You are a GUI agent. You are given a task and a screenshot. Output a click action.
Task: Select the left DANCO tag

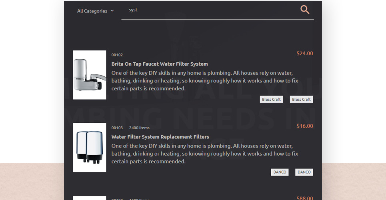[x=280, y=172]
